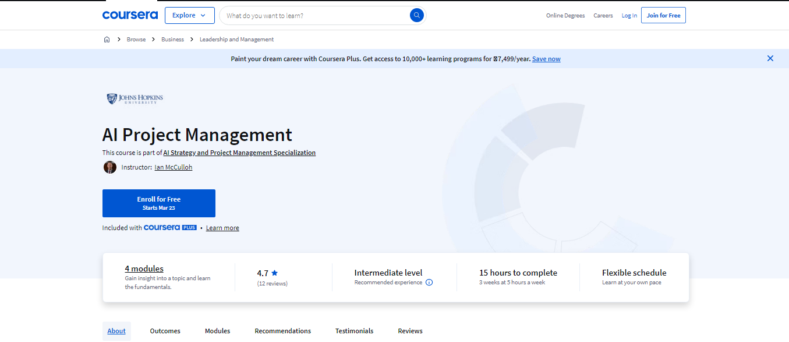Viewport: 789px width, 342px height.
Task: Switch to the Testimonials tab
Action: click(x=354, y=331)
